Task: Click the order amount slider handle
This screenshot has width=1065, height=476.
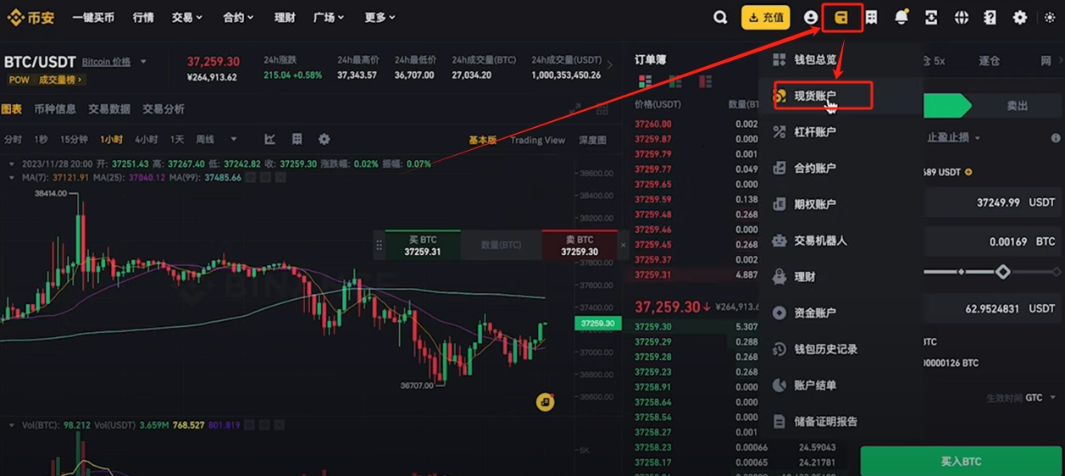Action: tap(1002, 272)
